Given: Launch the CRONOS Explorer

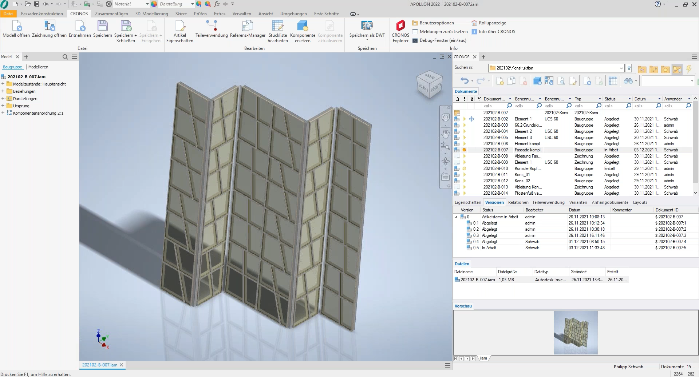Looking at the screenshot, I should pyautogui.click(x=400, y=26).
